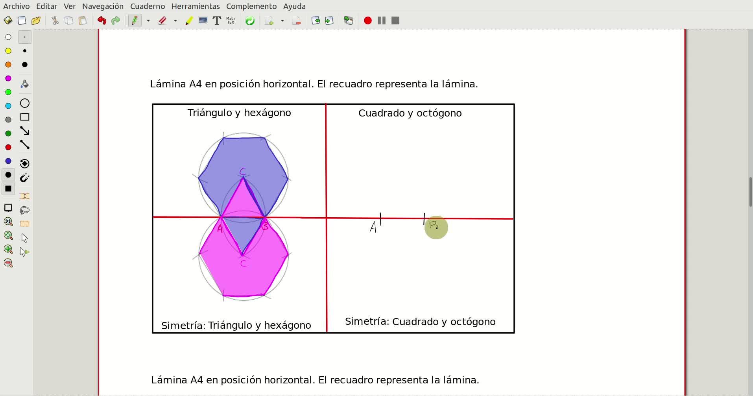Image resolution: width=753 pixels, height=396 pixels.
Task: Select the thinnest pen thickness
Action: 25,37
